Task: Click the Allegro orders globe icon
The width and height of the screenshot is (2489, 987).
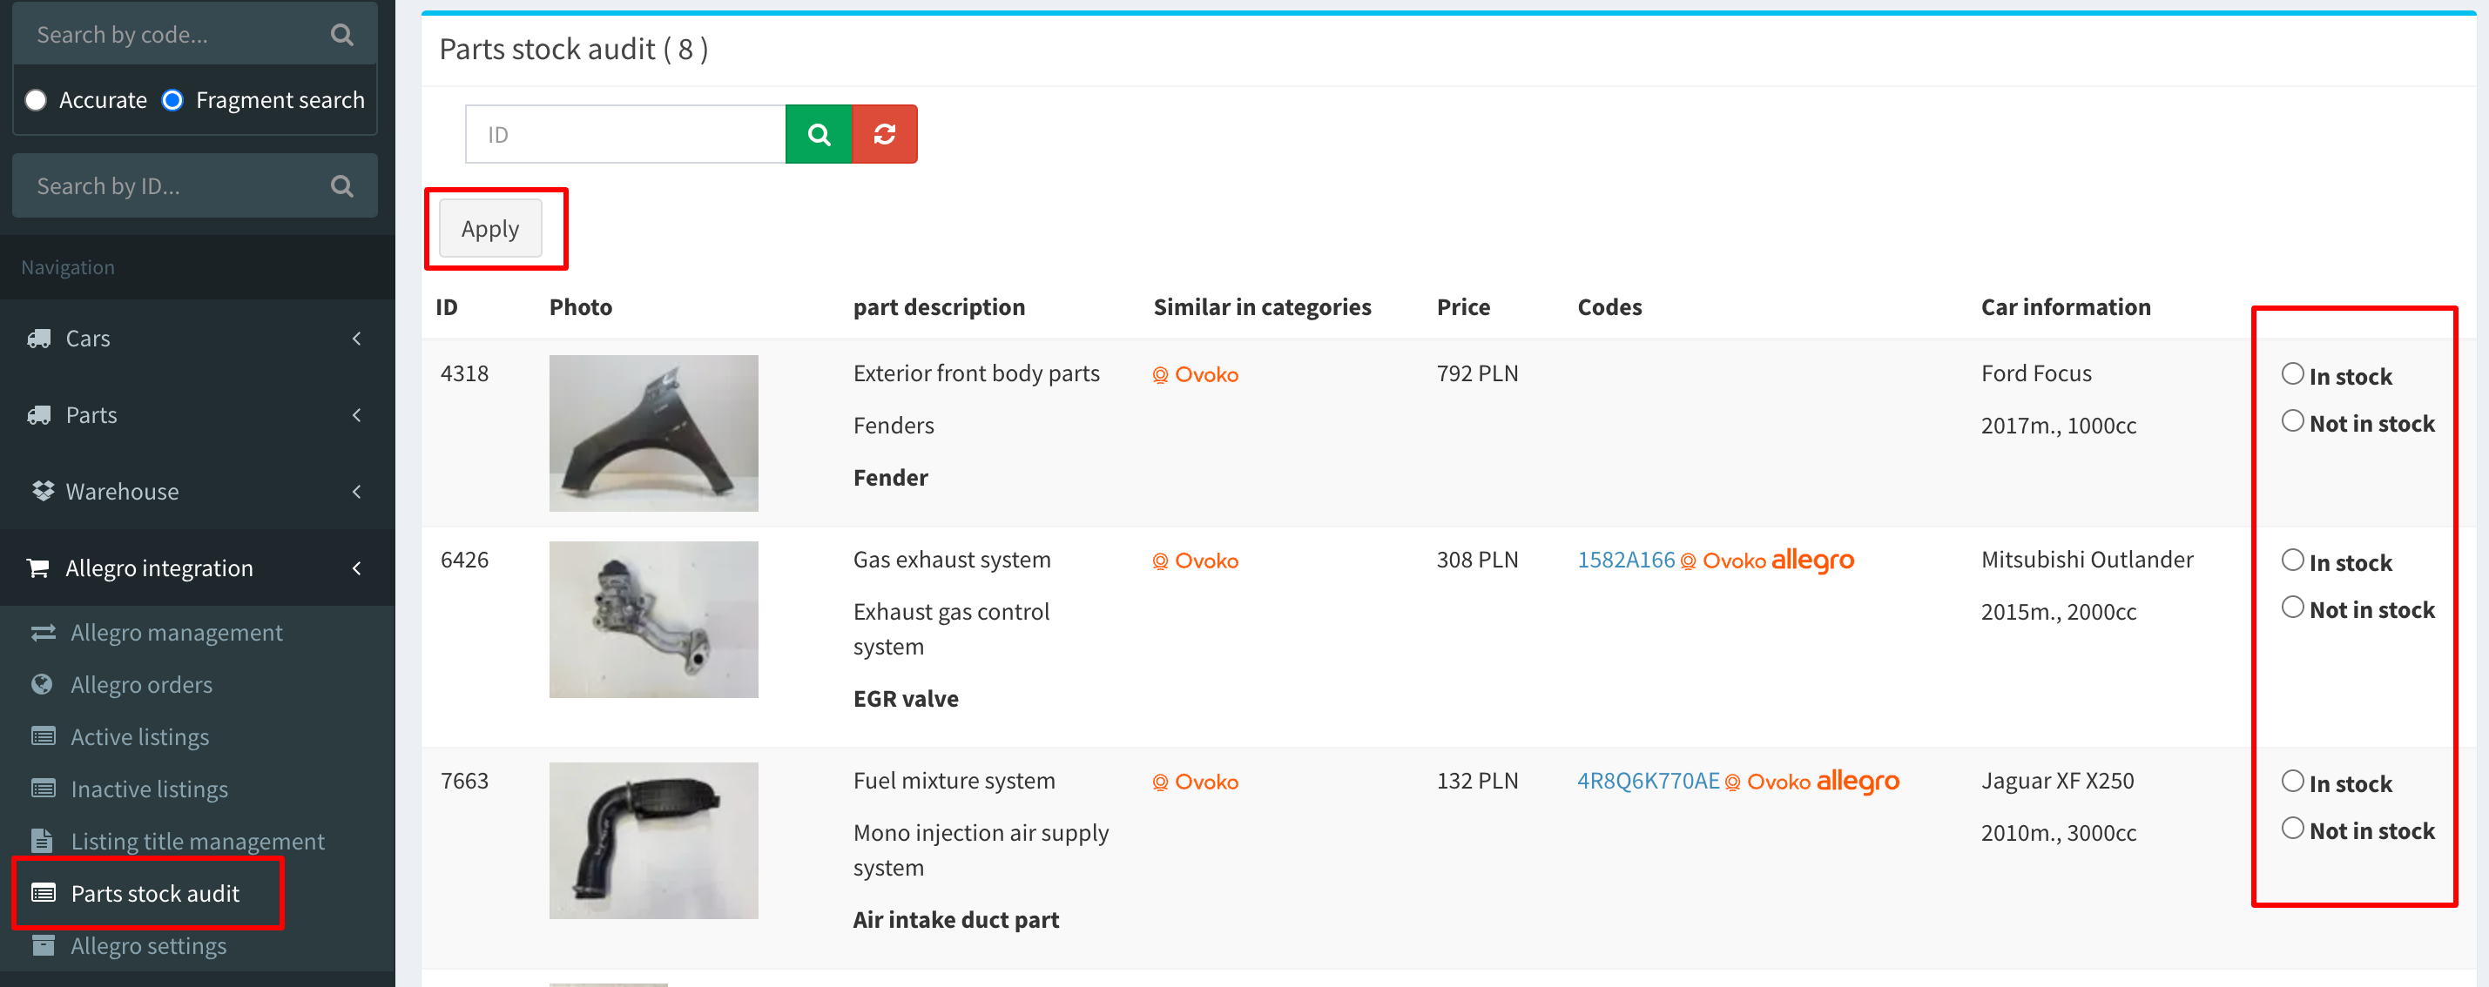Action: click(x=43, y=684)
